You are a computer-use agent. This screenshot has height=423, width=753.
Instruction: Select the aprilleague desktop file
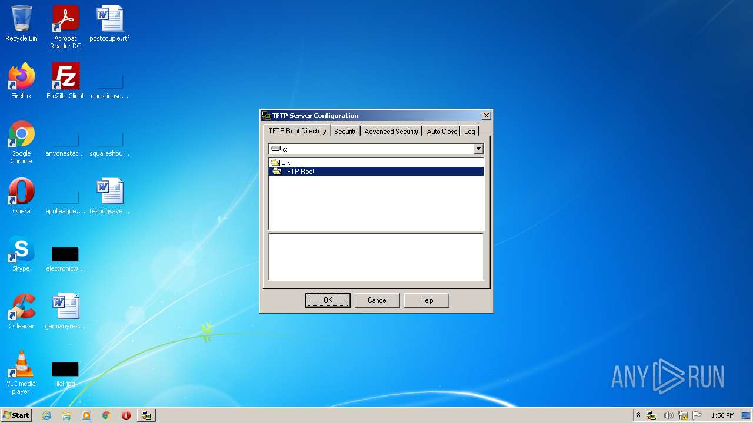click(65, 203)
